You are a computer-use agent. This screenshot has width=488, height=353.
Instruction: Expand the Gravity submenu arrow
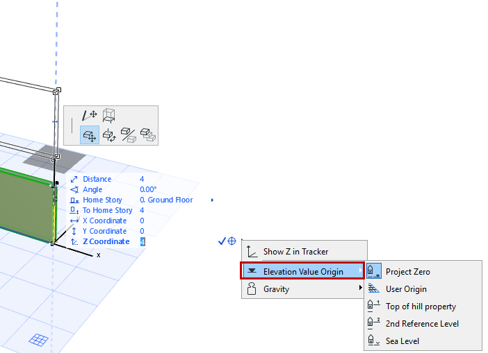click(x=360, y=288)
